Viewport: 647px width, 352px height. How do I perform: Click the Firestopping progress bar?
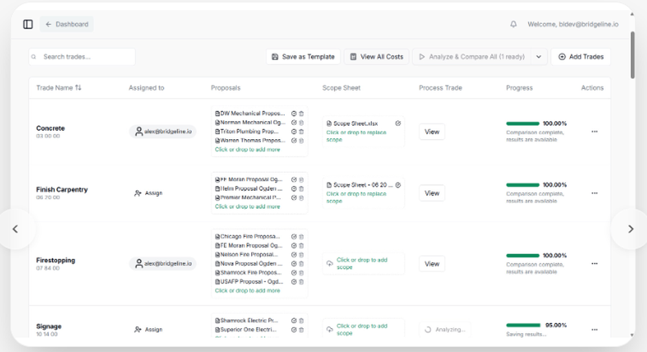tap(523, 256)
